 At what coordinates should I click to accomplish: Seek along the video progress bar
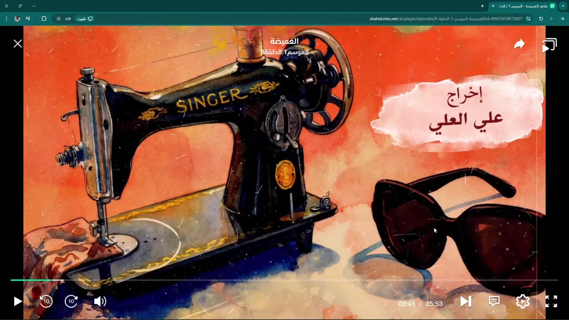coord(284,280)
